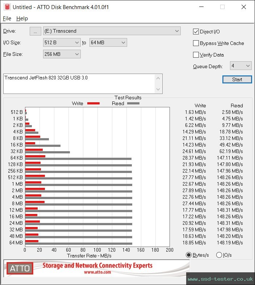255x285 pixels.
Task: Click the gray Read legend swatch
Action: click(x=133, y=103)
